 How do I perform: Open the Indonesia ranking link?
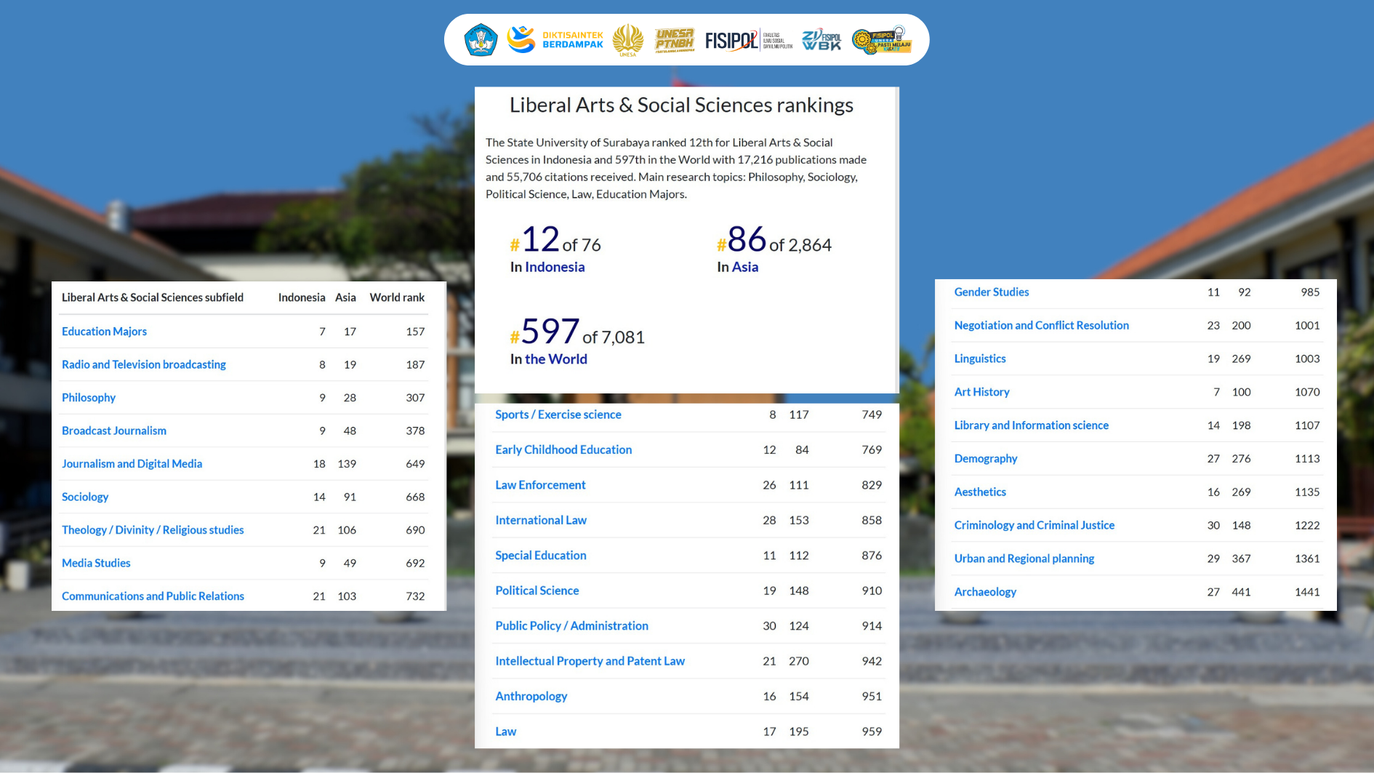tap(554, 267)
